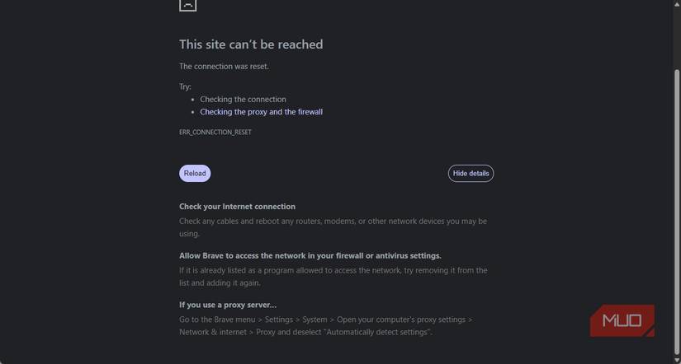
Task: Click the "This site can't be reached" heading
Action: click(251, 44)
